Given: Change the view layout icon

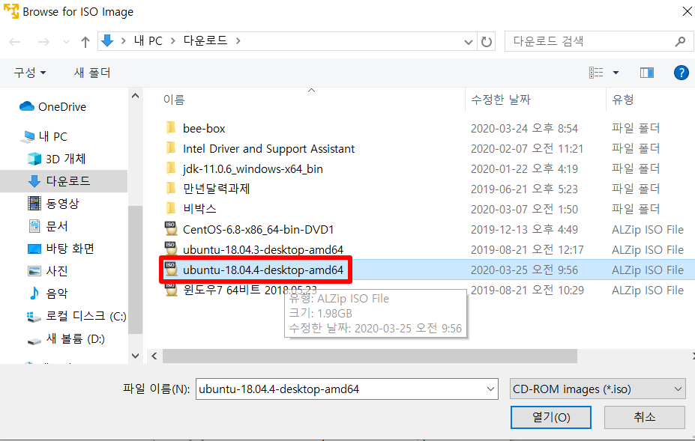Looking at the screenshot, I should click(596, 72).
